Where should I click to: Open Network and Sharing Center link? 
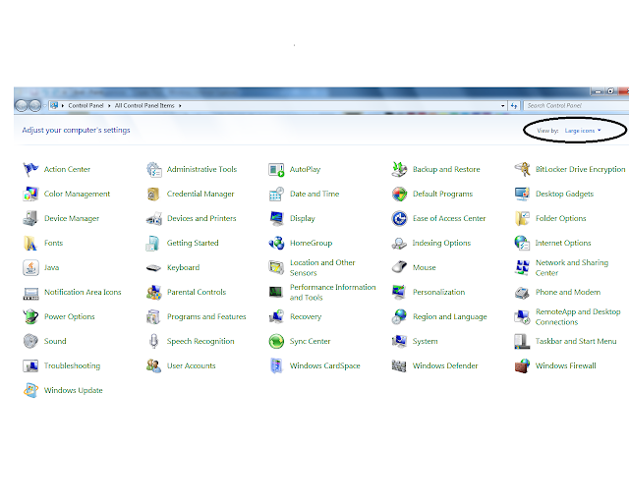[x=572, y=267]
